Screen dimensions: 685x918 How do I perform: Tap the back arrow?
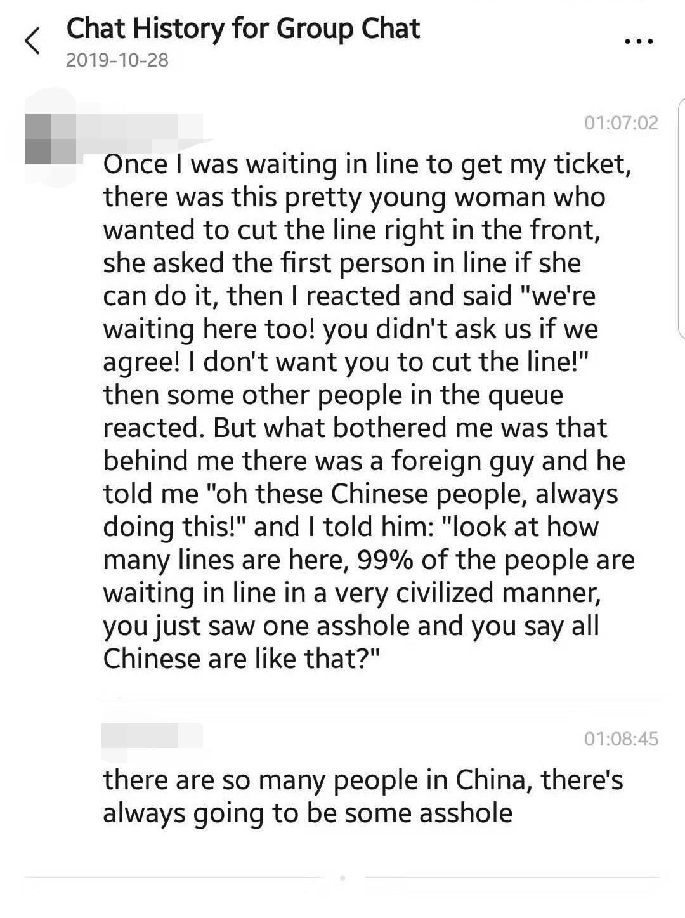pos(33,41)
